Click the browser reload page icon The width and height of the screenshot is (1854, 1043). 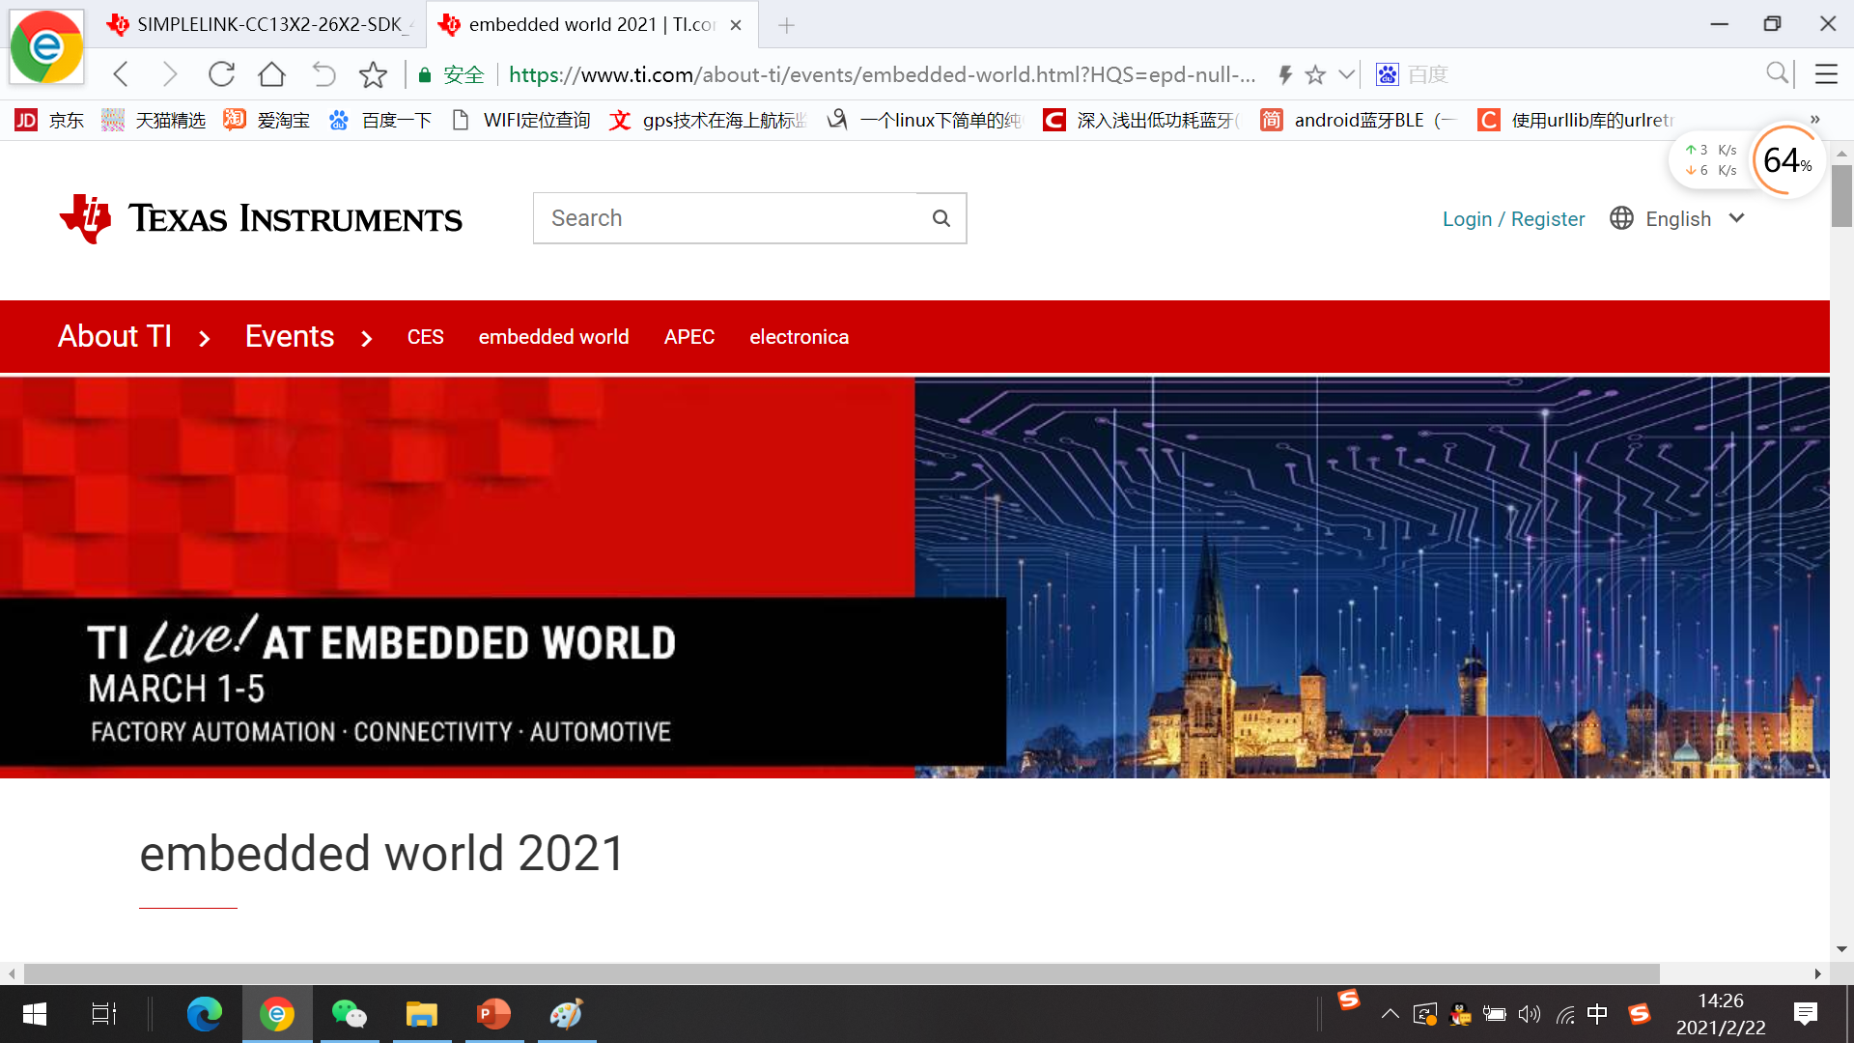pyautogui.click(x=221, y=74)
